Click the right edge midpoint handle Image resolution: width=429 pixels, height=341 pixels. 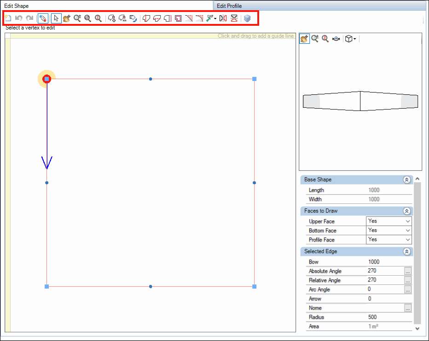[255, 183]
